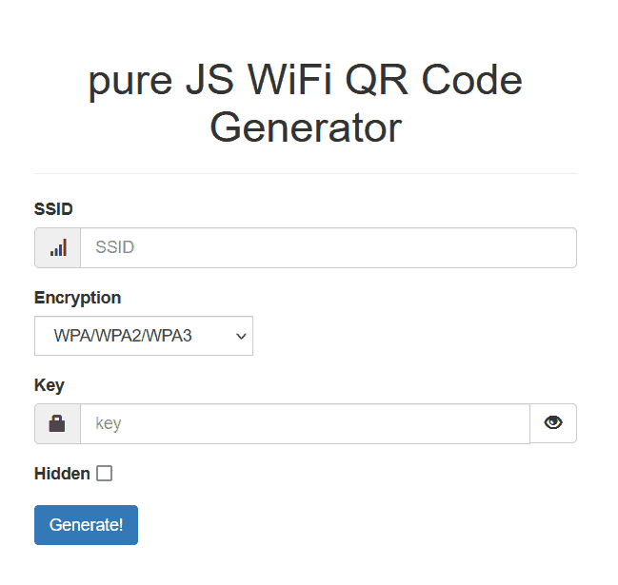Image resolution: width=618 pixels, height=585 pixels.
Task: Select the WPA/WPA2/WPA3 text in the combo box
Action: click(x=123, y=336)
